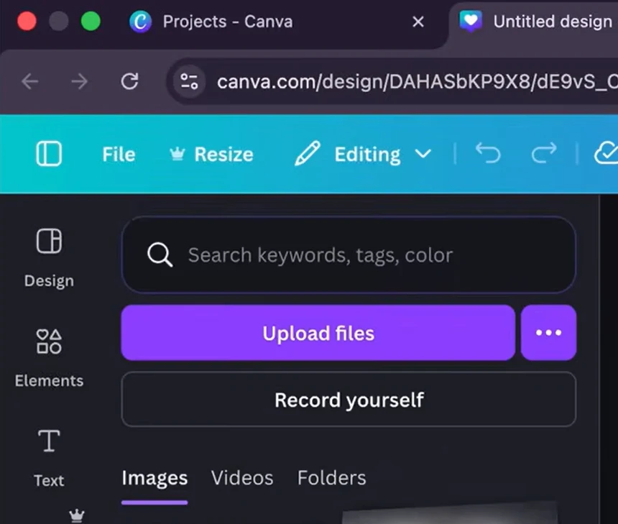Image resolution: width=618 pixels, height=524 pixels.
Task: Select the Images tab
Action: [154, 478]
